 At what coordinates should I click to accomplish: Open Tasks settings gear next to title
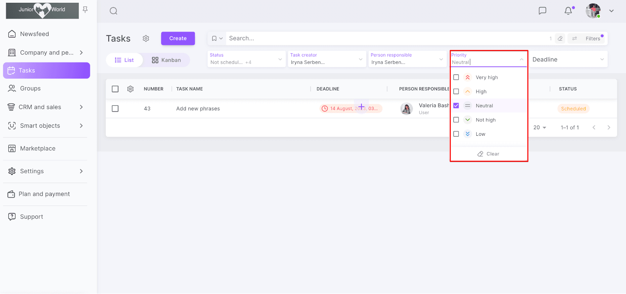pyautogui.click(x=146, y=38)
